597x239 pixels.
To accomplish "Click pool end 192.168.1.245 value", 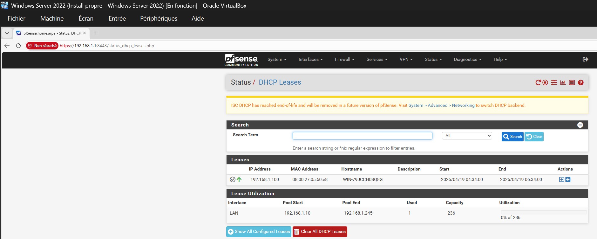I will click(x=358, y=213).
